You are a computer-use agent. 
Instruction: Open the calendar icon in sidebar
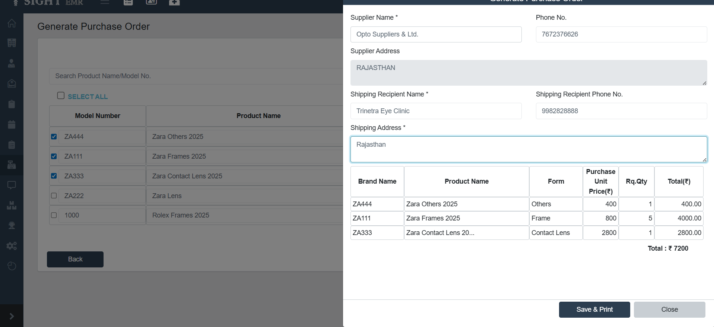click(x=12, y=124)
